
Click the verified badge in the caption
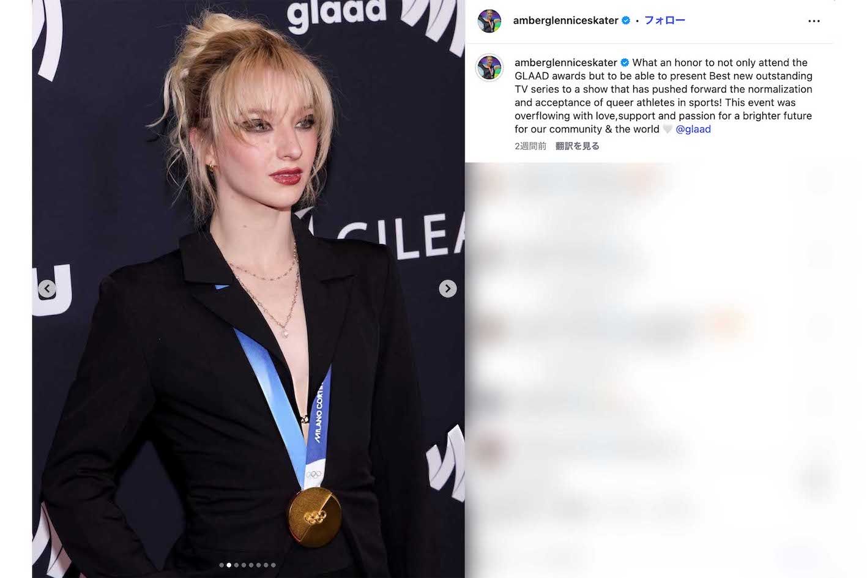(625, 62)
